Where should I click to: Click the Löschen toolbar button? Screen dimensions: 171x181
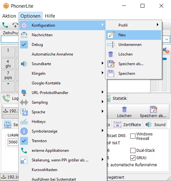click(124, 112)
